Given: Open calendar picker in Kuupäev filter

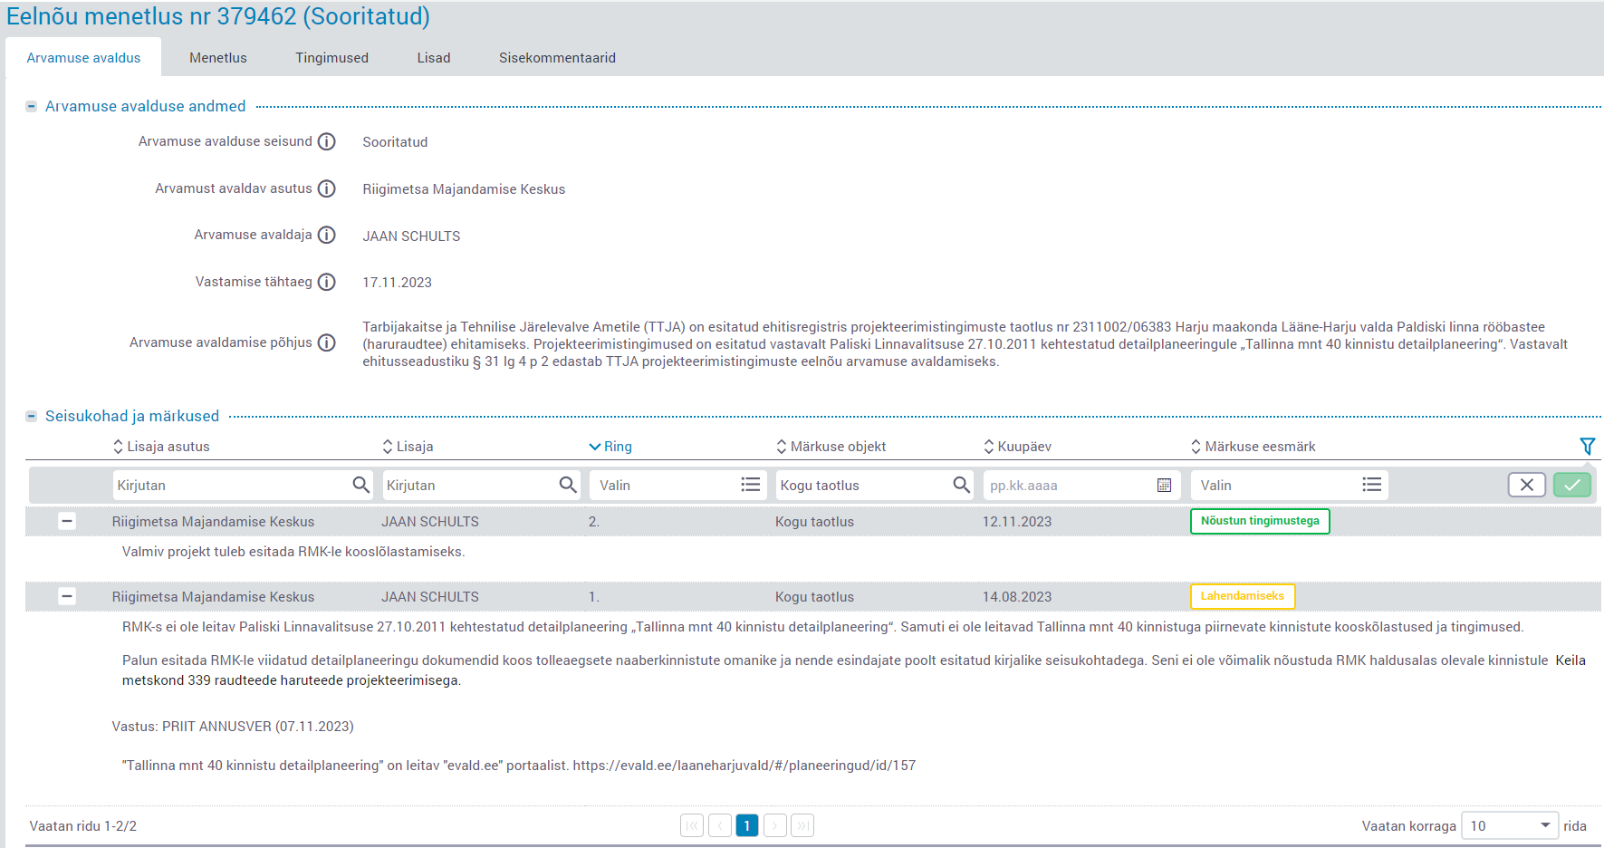Looking at the screenshot, I should pos(1164,485).
